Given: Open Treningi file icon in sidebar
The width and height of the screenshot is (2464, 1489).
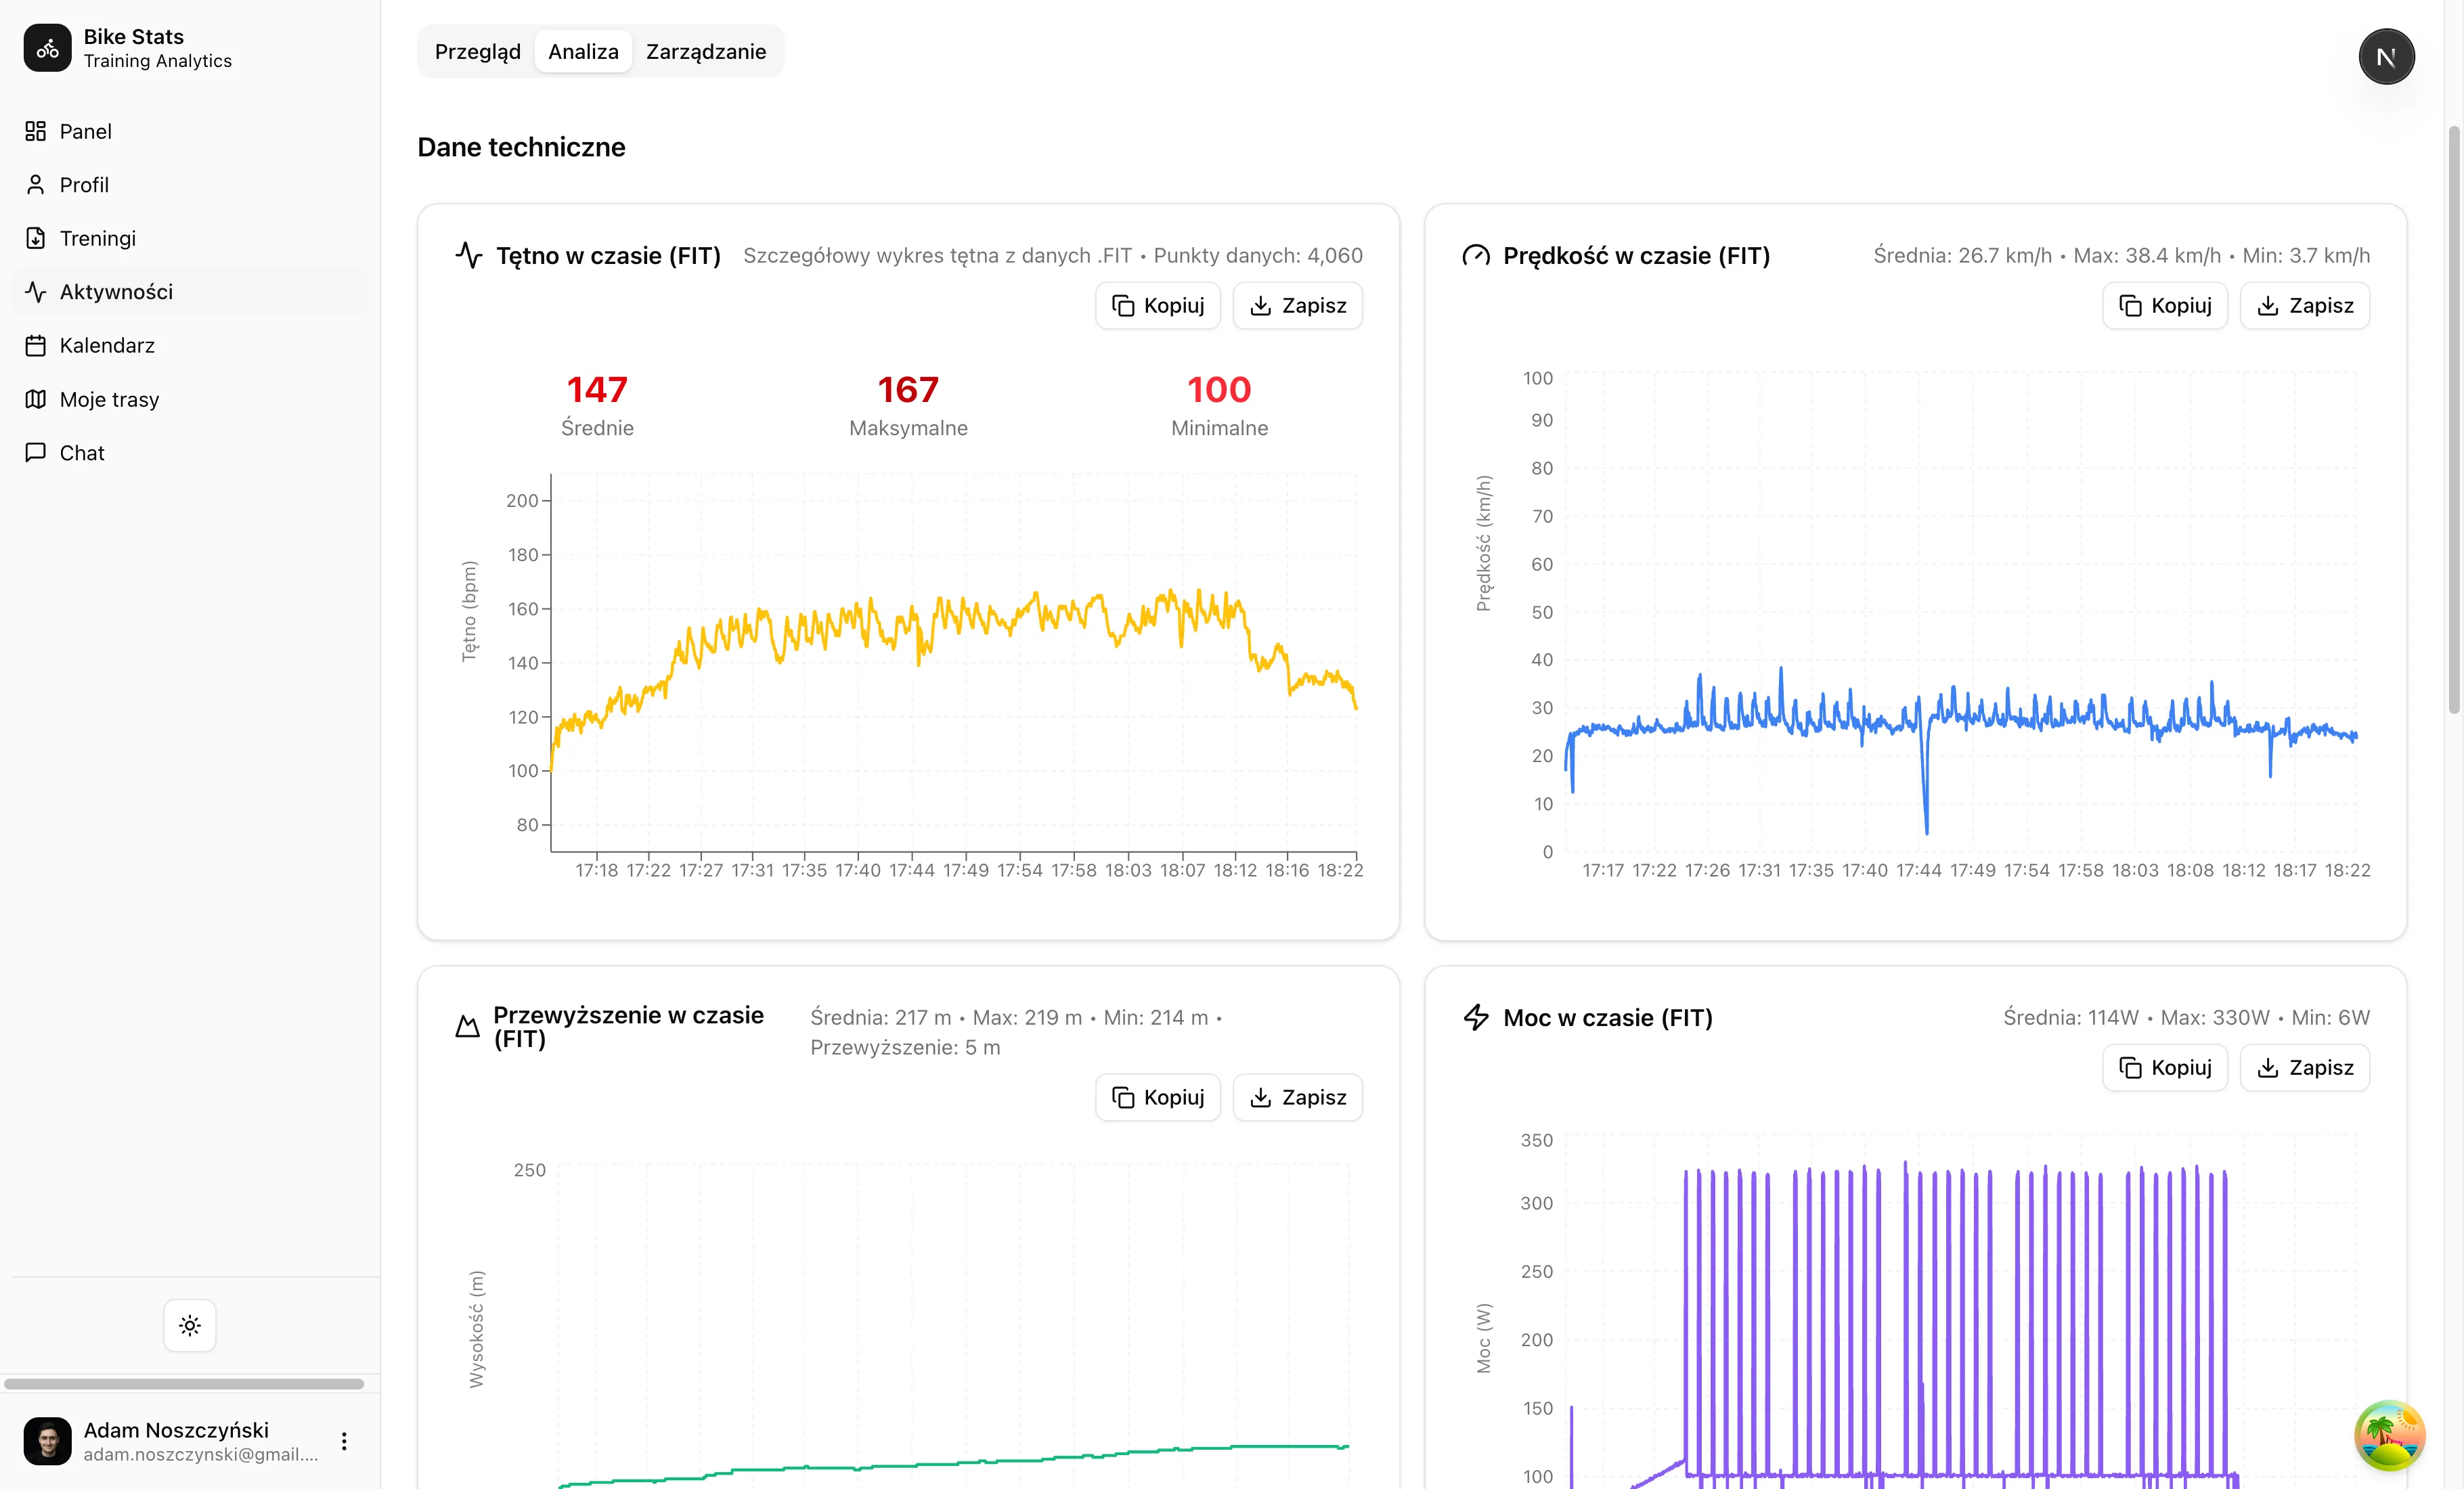Looking at the screenshot, I should pyautogui.click(x=36, y=238).
